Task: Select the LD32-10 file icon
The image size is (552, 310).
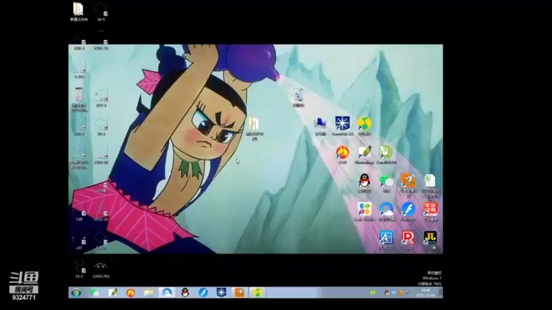Action: 101,212
